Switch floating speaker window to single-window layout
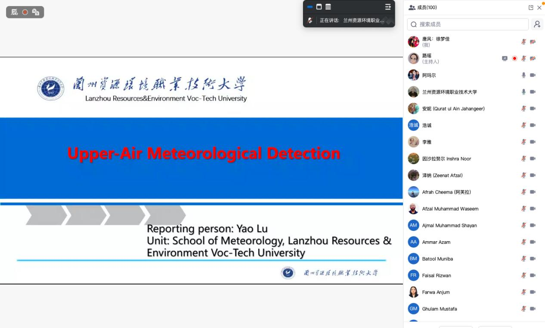 319,7
